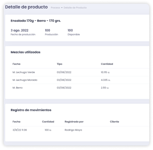Sort movements by Cliente column header
Viewport: 153px width, 150px height.
point(114,122)
